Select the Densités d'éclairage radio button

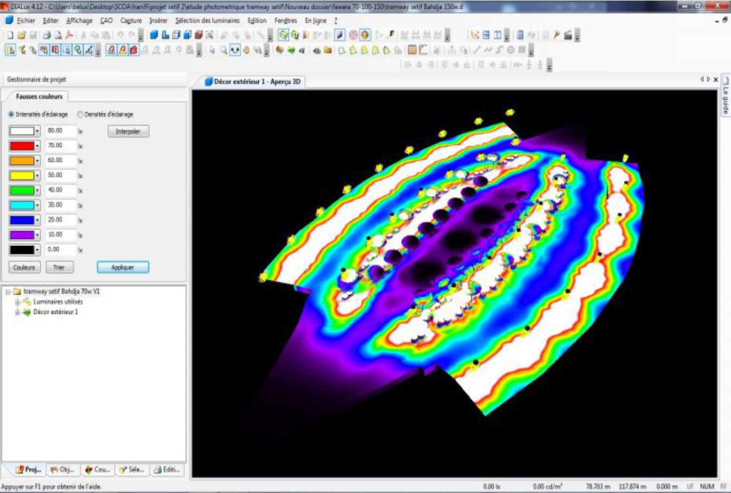coord(80,114)
